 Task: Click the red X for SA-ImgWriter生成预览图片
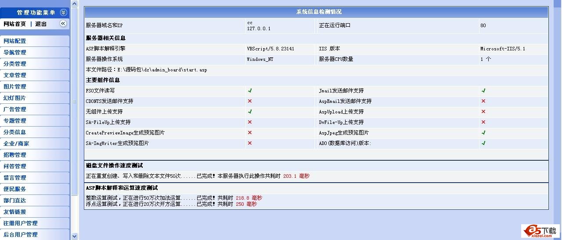coord(250,143)
